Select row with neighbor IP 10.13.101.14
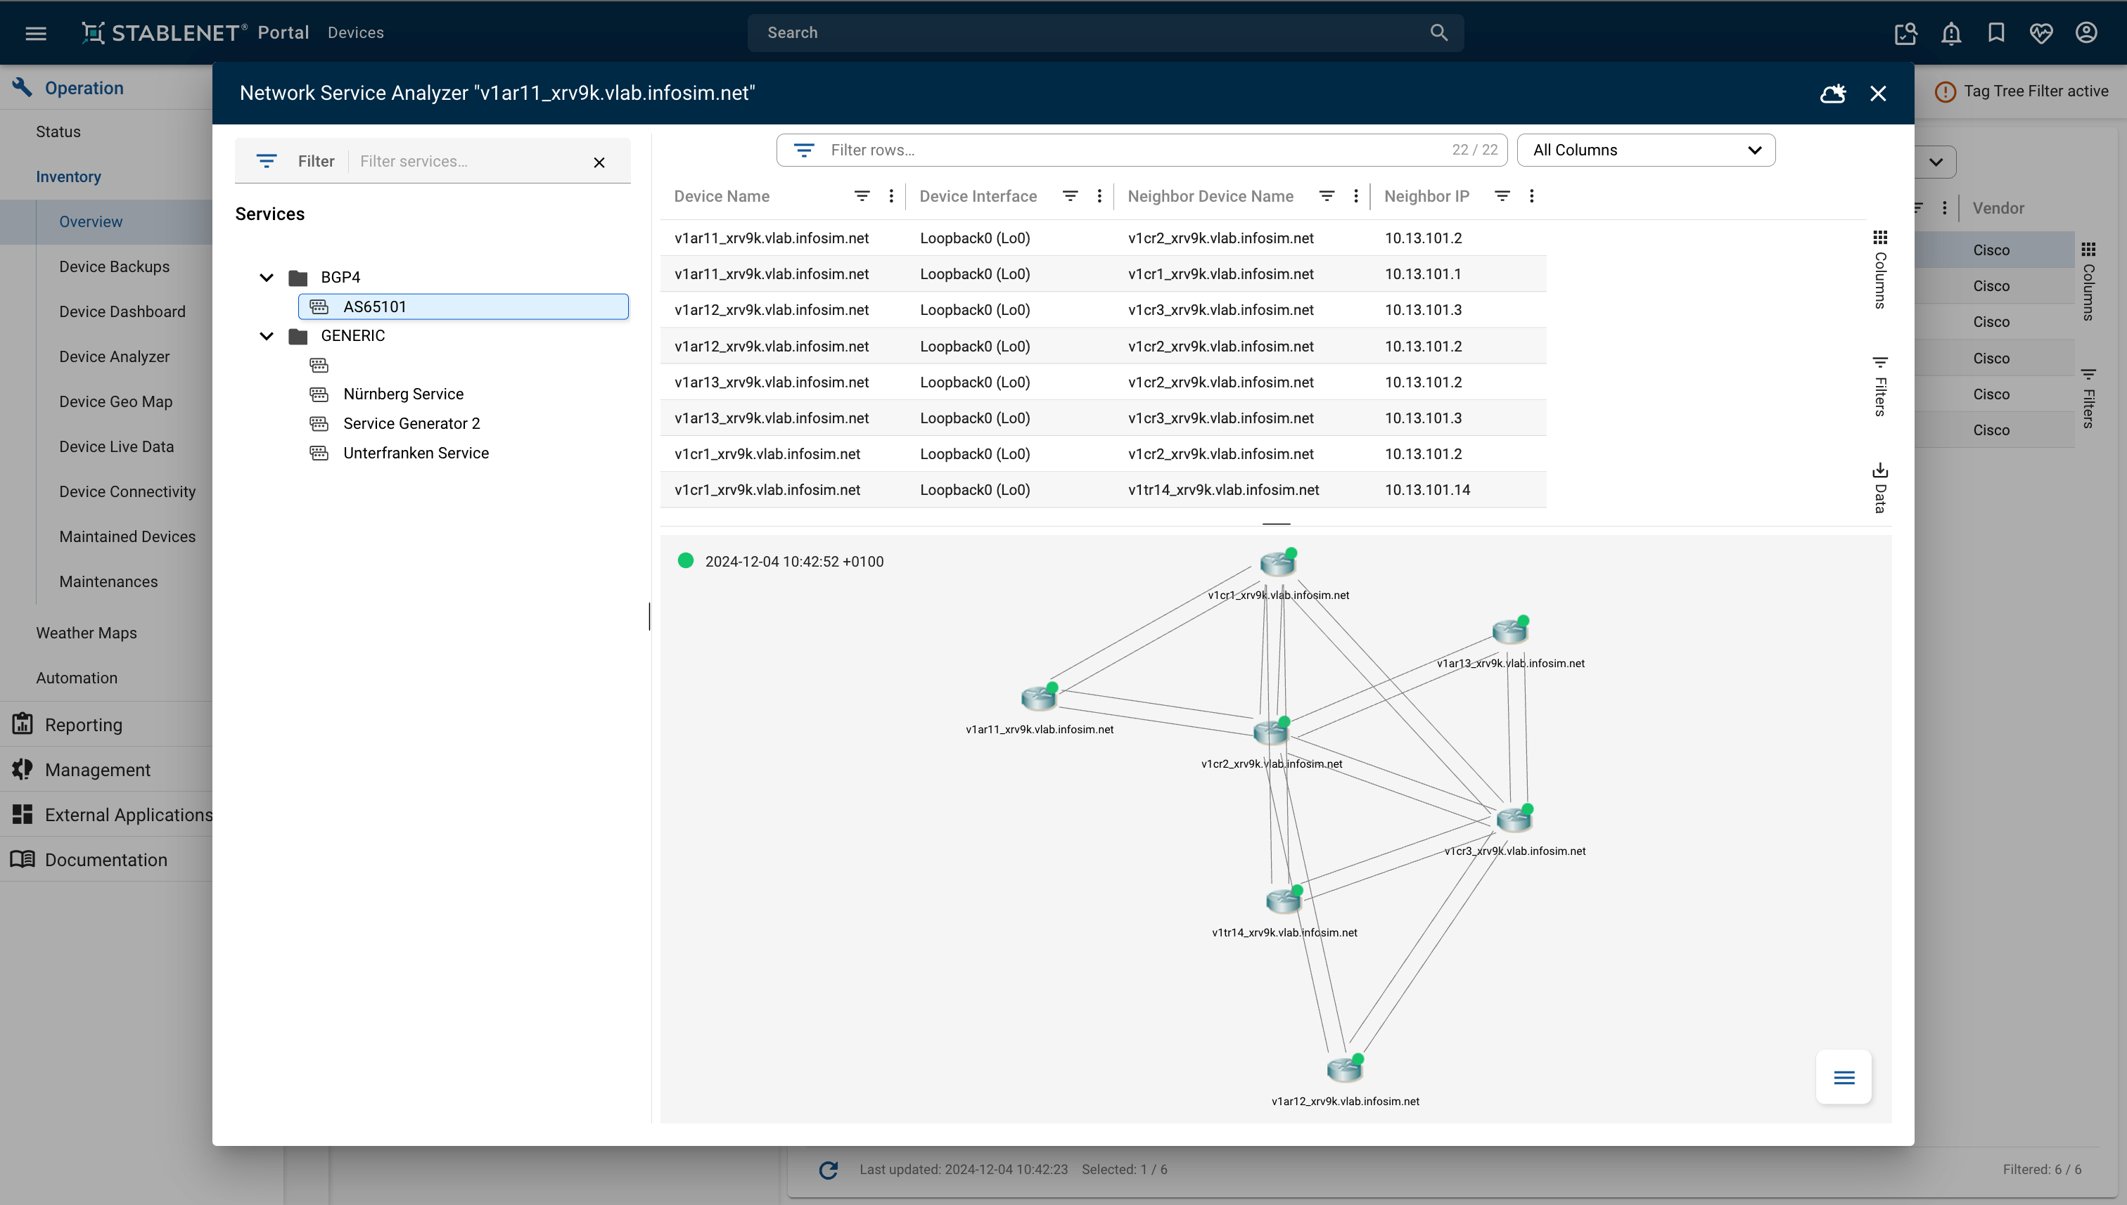This screenshot has width=2127, height=1205. coord(1103,490)
